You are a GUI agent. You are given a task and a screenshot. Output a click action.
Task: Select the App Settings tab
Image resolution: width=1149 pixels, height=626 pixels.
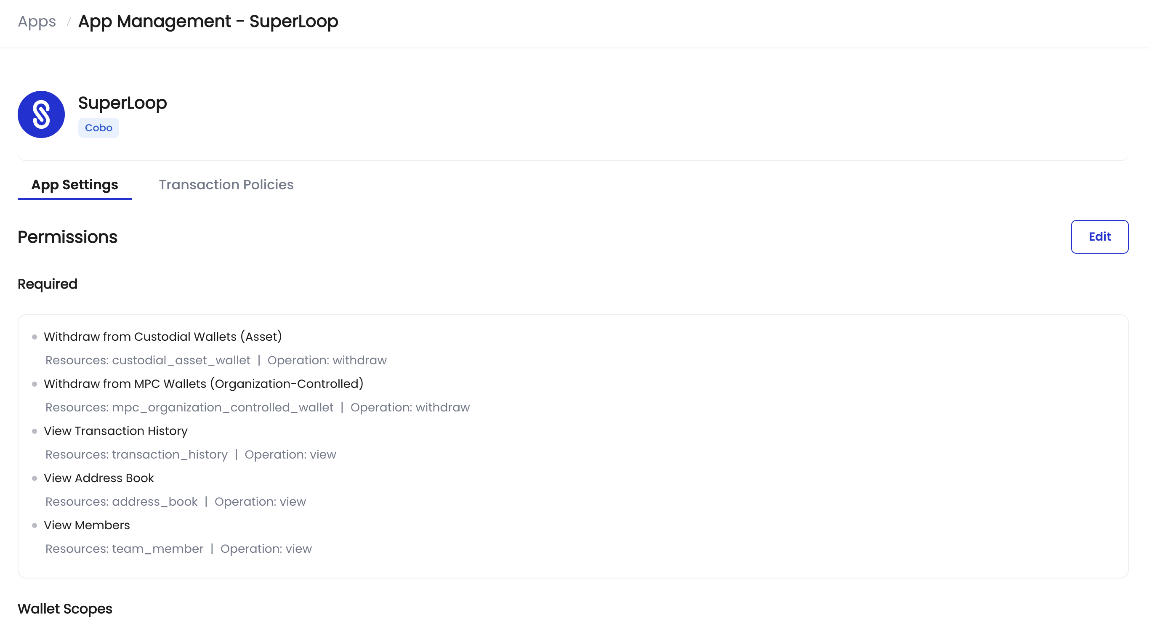click(74, 185)
